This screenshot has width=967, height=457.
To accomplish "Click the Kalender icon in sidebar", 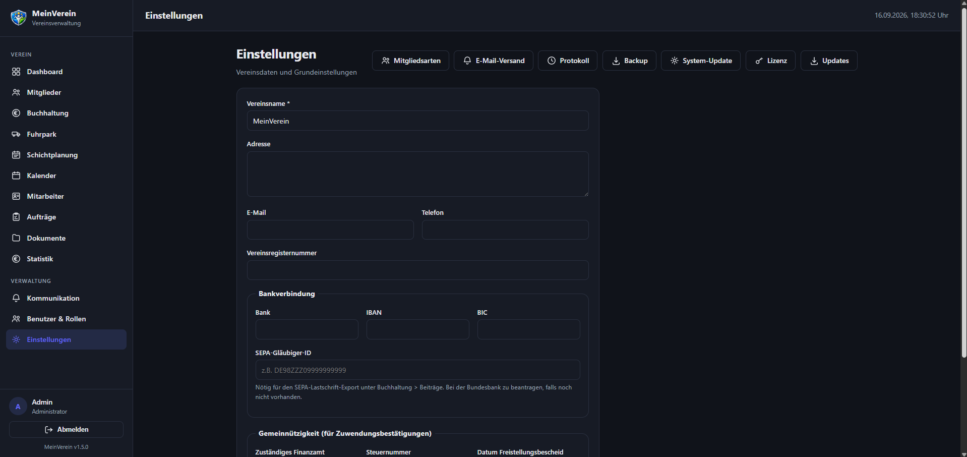I will (16, 176).
